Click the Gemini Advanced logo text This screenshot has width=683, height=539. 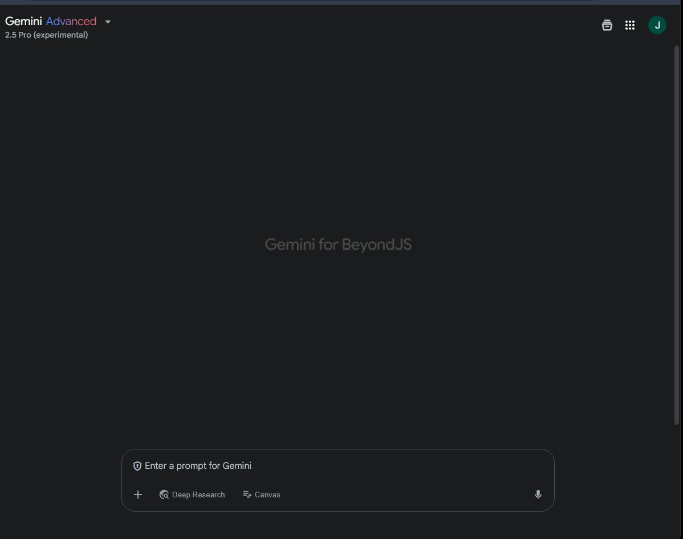pos(51,21)
